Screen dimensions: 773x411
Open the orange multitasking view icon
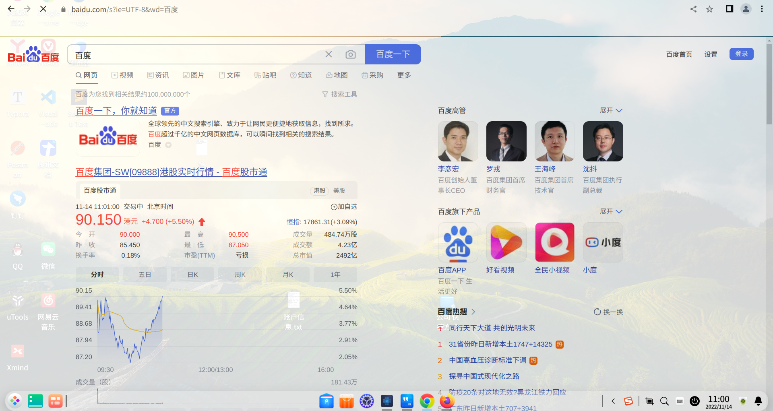[x=56, y=401]
